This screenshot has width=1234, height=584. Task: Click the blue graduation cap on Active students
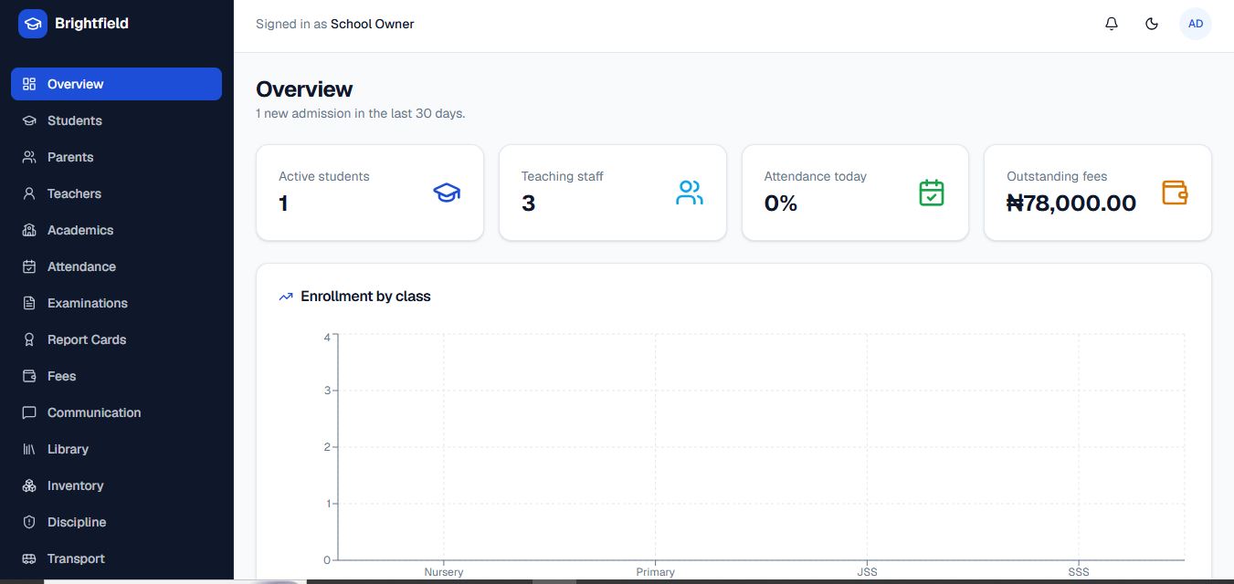click(x=447, y=193)
